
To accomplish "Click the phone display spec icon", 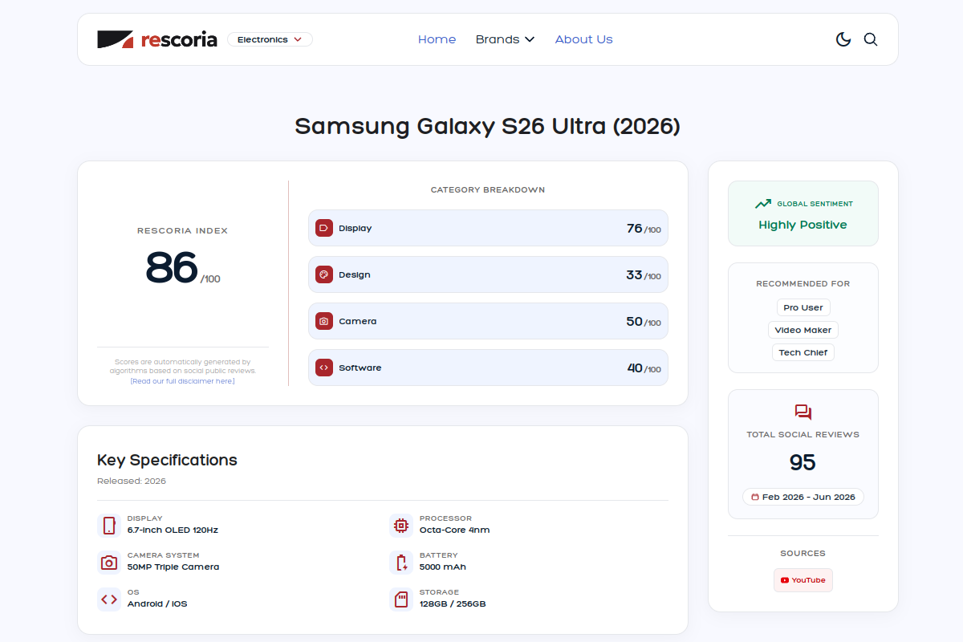I will [109, 526].
